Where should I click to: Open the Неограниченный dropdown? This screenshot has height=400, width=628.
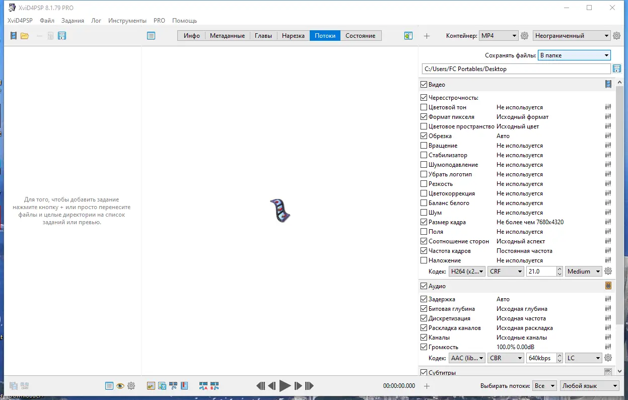click(572, 36)
